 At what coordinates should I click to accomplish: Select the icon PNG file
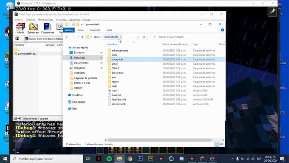[114, 91]
